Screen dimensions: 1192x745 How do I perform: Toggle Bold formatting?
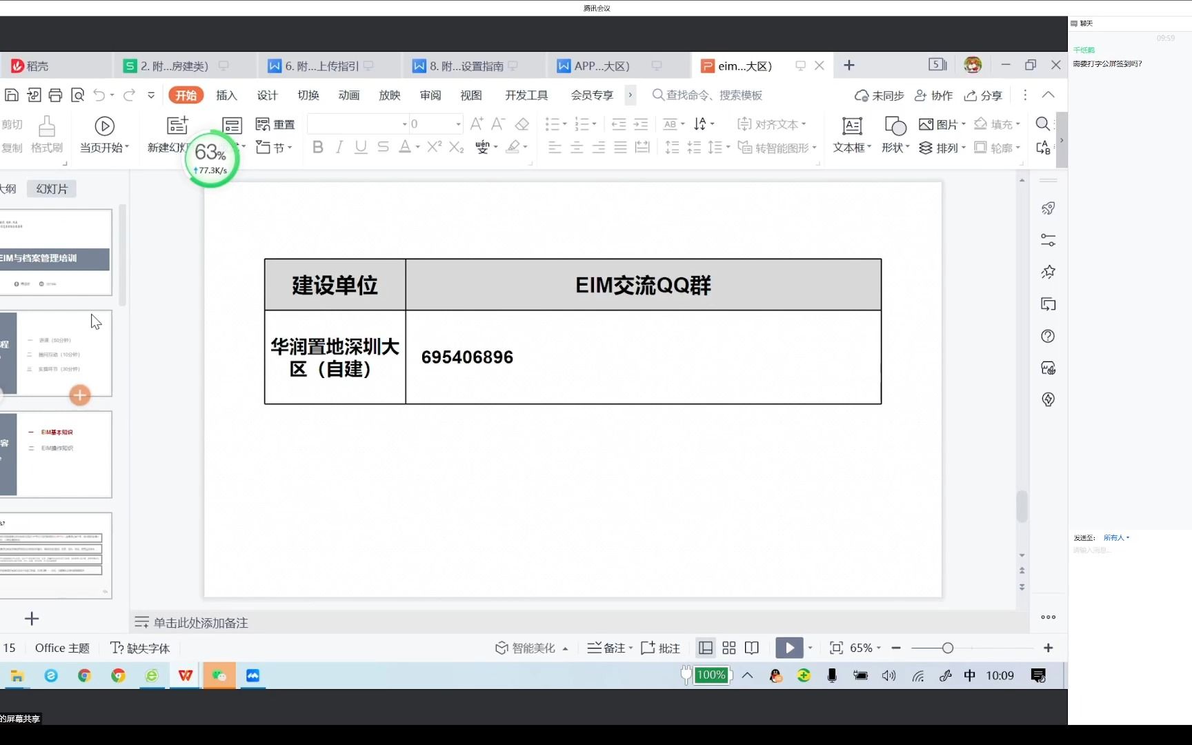(318, 147)
